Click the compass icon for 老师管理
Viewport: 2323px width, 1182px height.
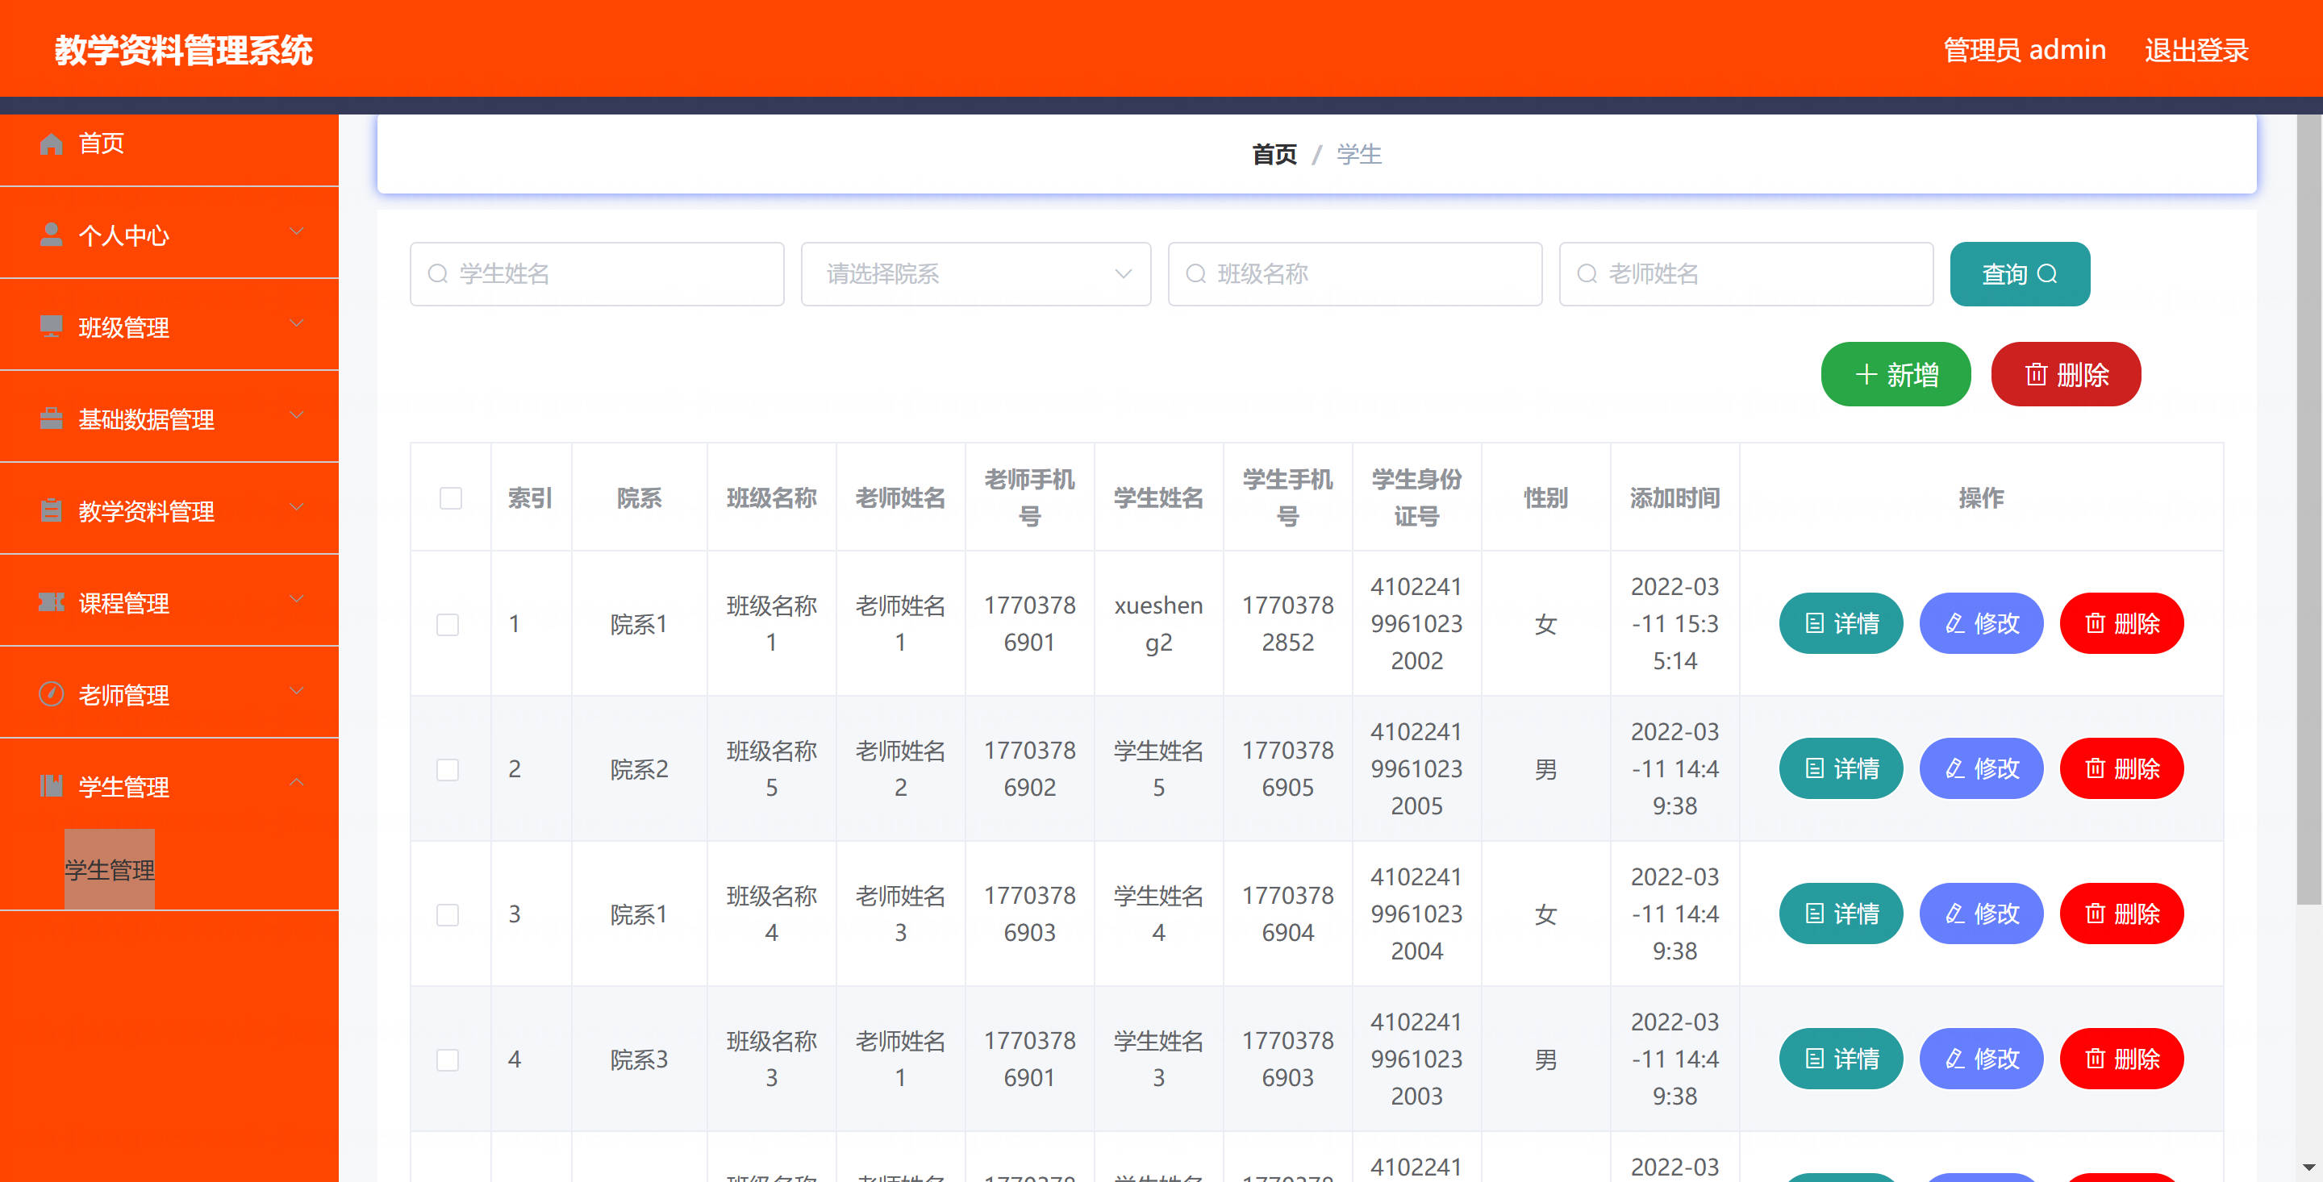(x=52, y=694)
